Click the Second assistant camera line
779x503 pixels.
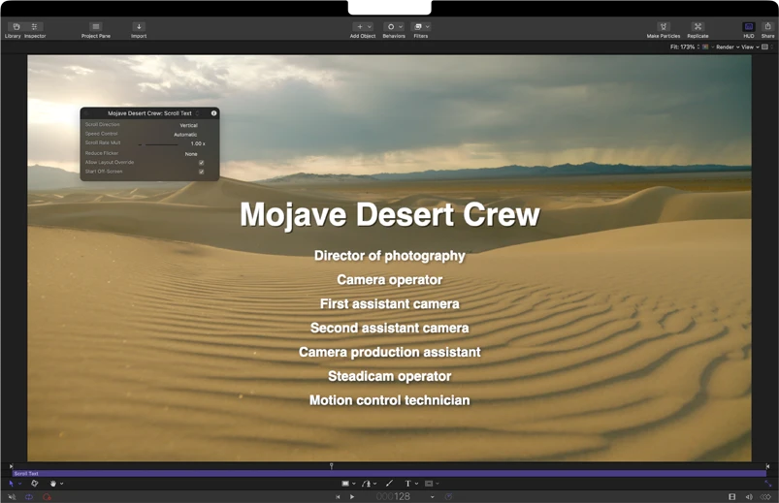(390, 328)
